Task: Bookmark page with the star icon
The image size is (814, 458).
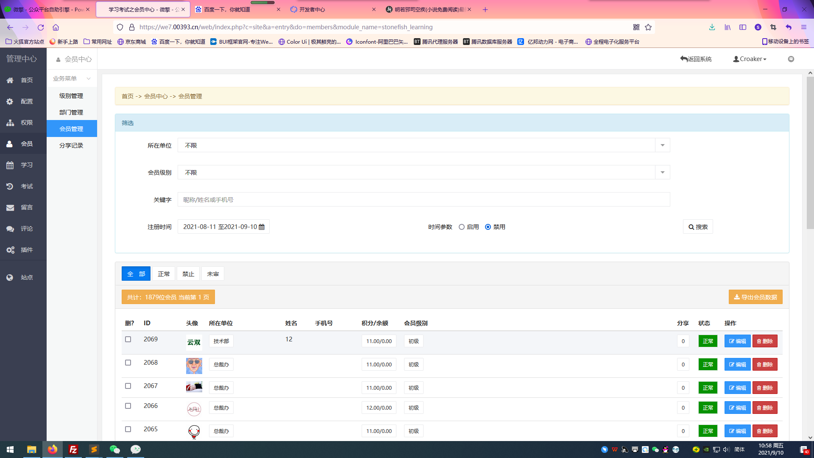Action: pos(648,27)
